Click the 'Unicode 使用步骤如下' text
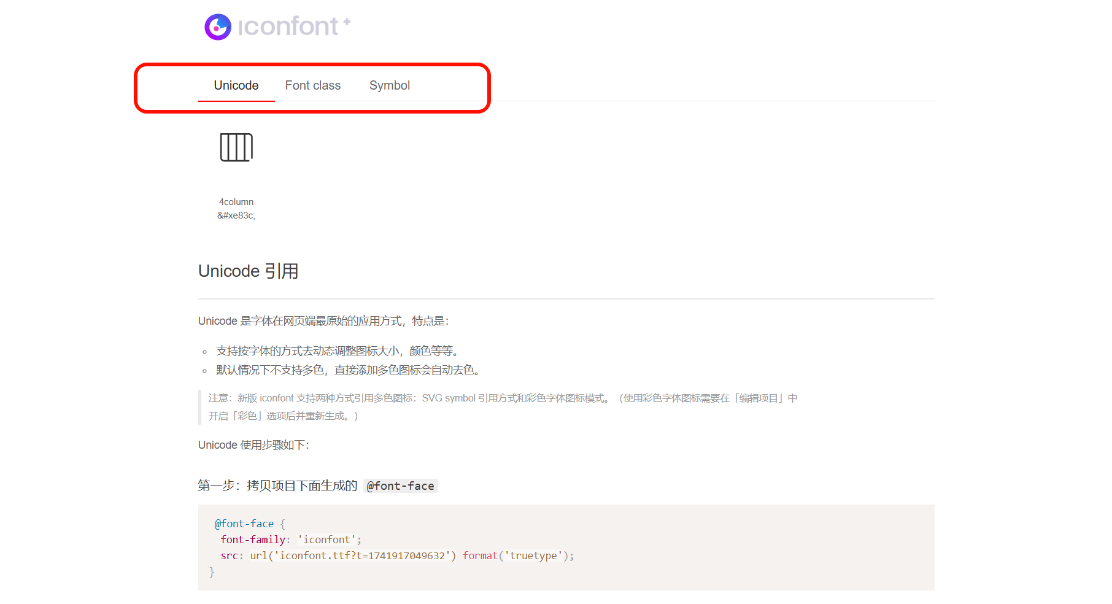Image resolution: width=1112 pixels, height=604 pixels. click(253, 445)
